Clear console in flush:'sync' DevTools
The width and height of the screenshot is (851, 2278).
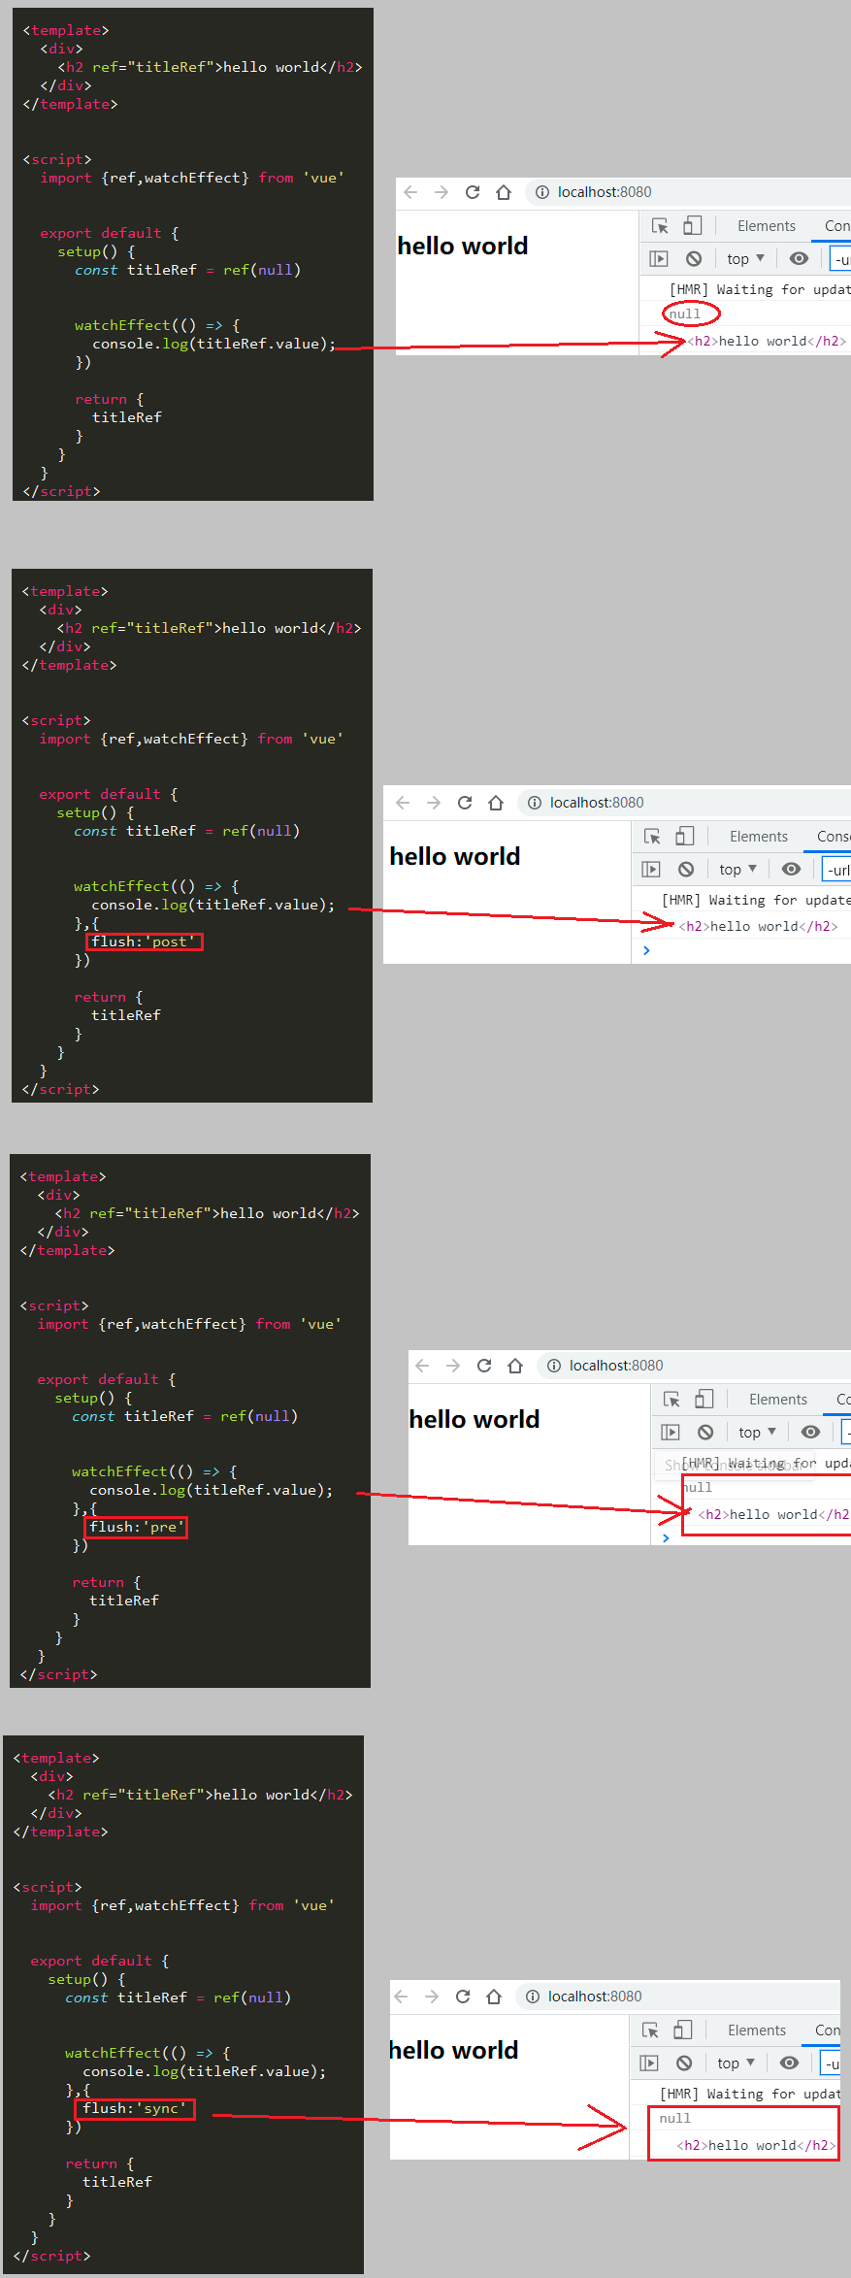(684, 2063)
